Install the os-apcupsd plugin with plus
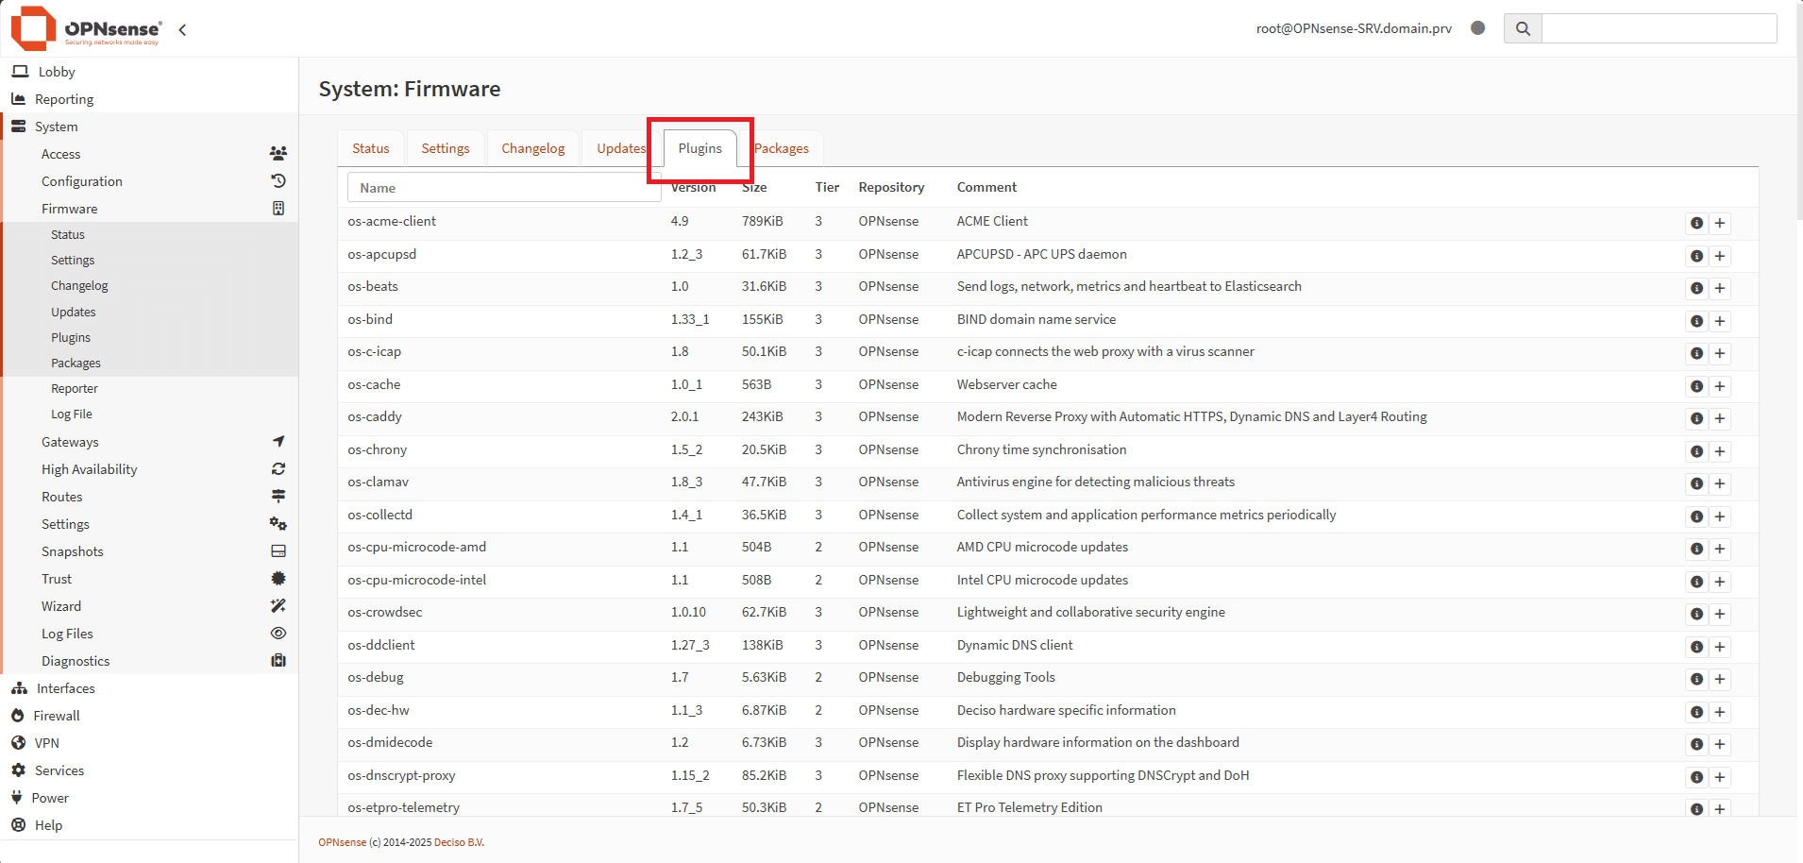This screenshot has width=1803, height=863. 1720,256
